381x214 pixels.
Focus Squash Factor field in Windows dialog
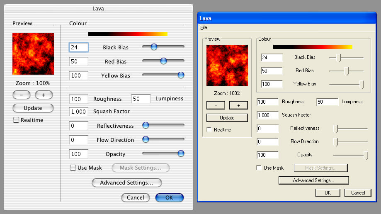coord(268,115)
